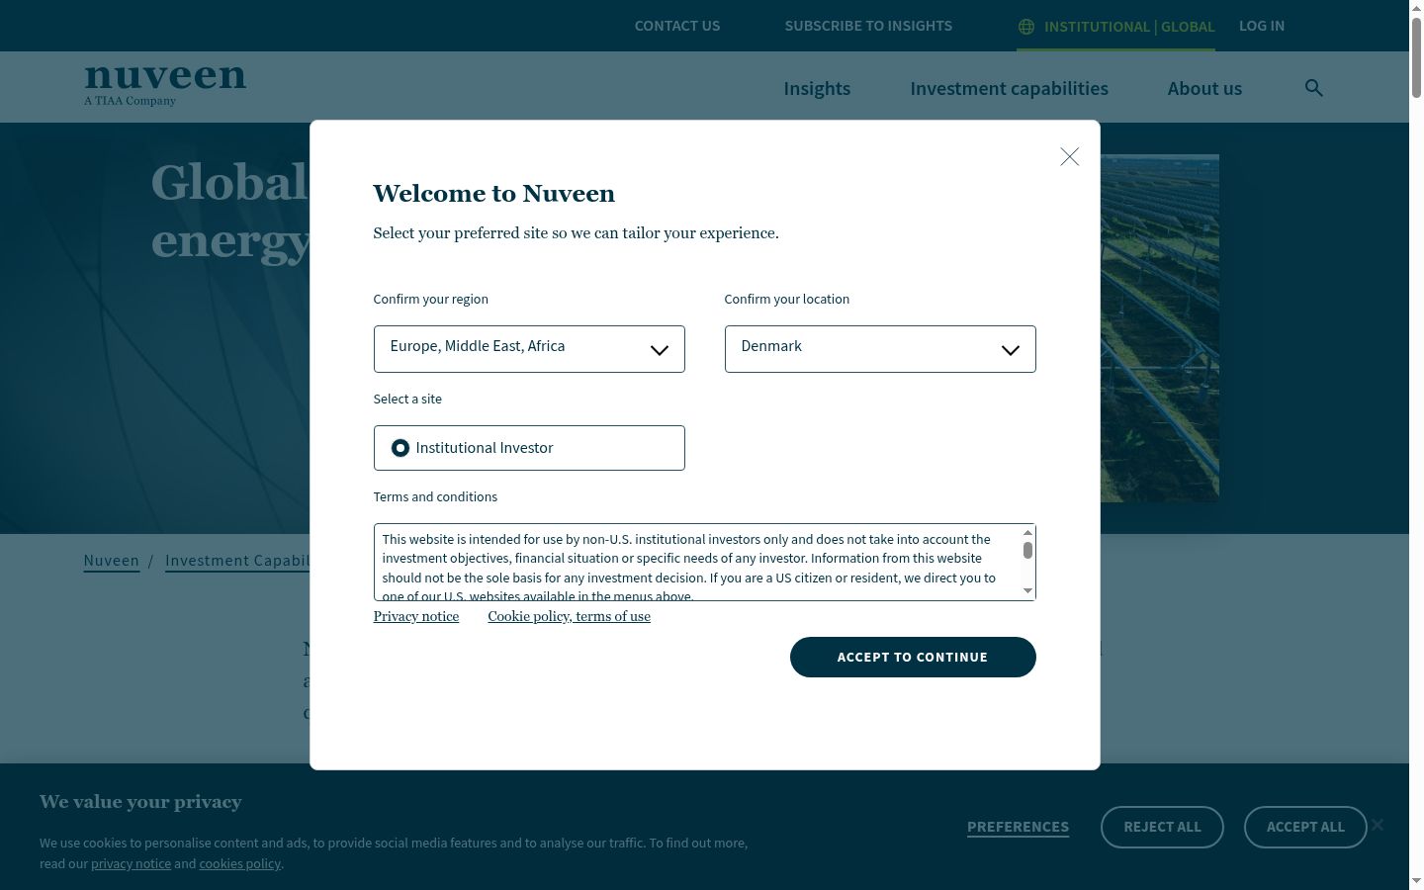The image size is (1424, 890).
Task: Close the Welcome to Nuveen dialog
Action: click(x=1069, y=156)
